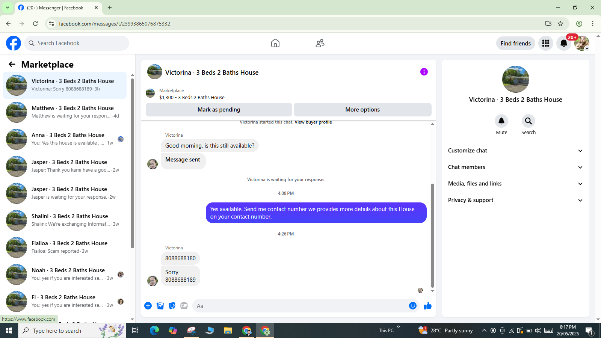This screenshot has height=338, width=601.
Task: Open the Jasper is waiting conversation
Action: click(65, 193)
